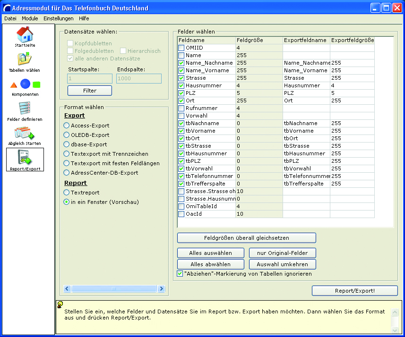Image resolution: width=405 pixels, height=337 pixels.
Task: Click Feldgrößen überall gleichsetzen button
Action: click(x=246, y=238)
